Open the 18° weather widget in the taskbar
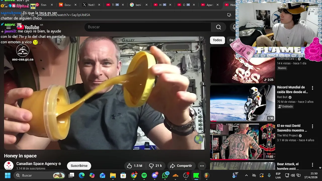This screenshot has width=322, height=181. pos(235,175)
